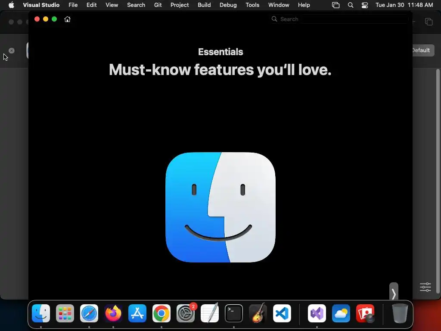Click the Stage Manager menu bar icon

335,5
